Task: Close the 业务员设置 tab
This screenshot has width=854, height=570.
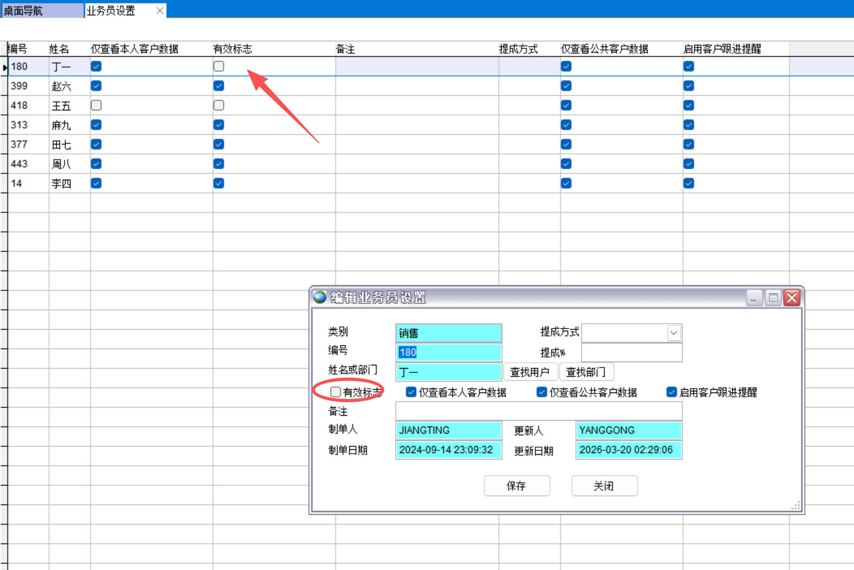Action: coord(160,10)
